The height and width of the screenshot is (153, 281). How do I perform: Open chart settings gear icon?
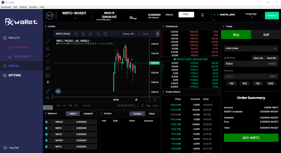point(155,99)
